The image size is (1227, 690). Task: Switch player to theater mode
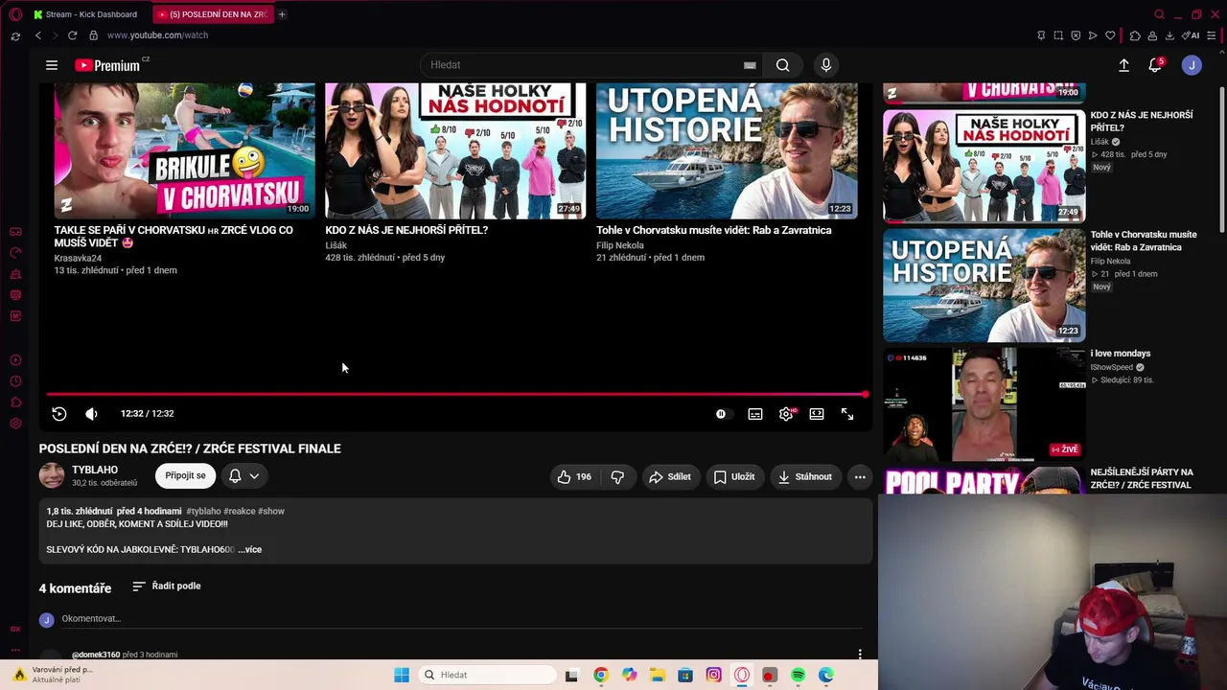[817, 414]
